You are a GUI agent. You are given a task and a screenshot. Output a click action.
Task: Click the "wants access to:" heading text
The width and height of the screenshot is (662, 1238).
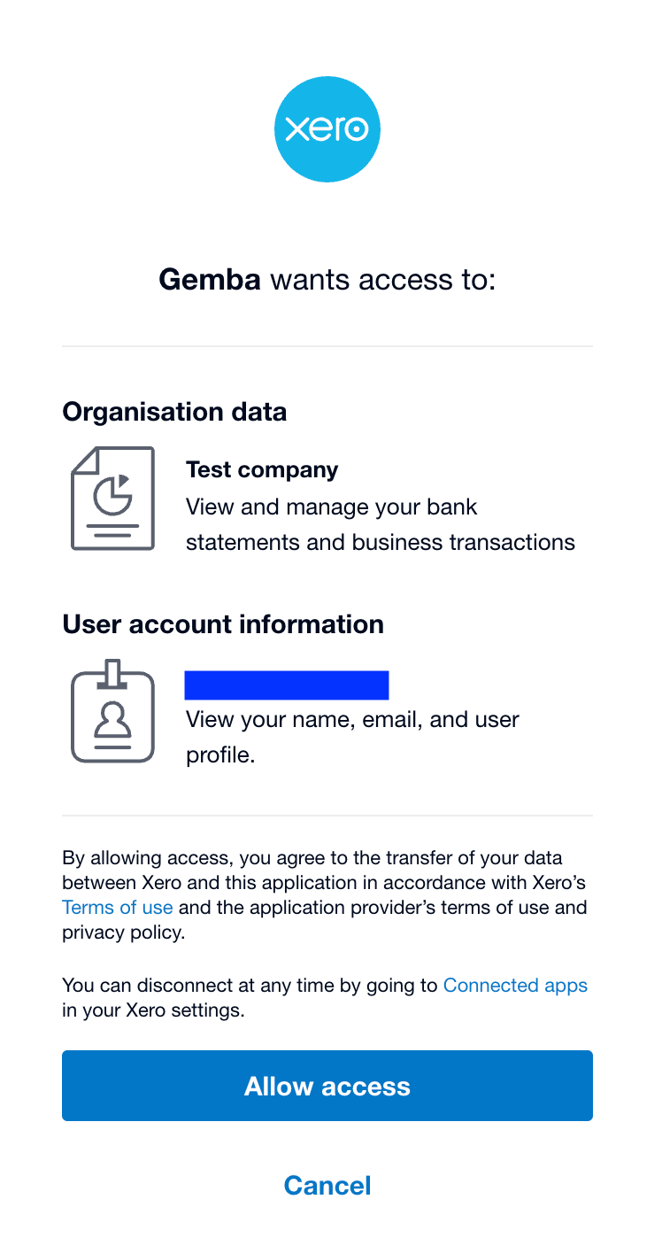(383, 280)
